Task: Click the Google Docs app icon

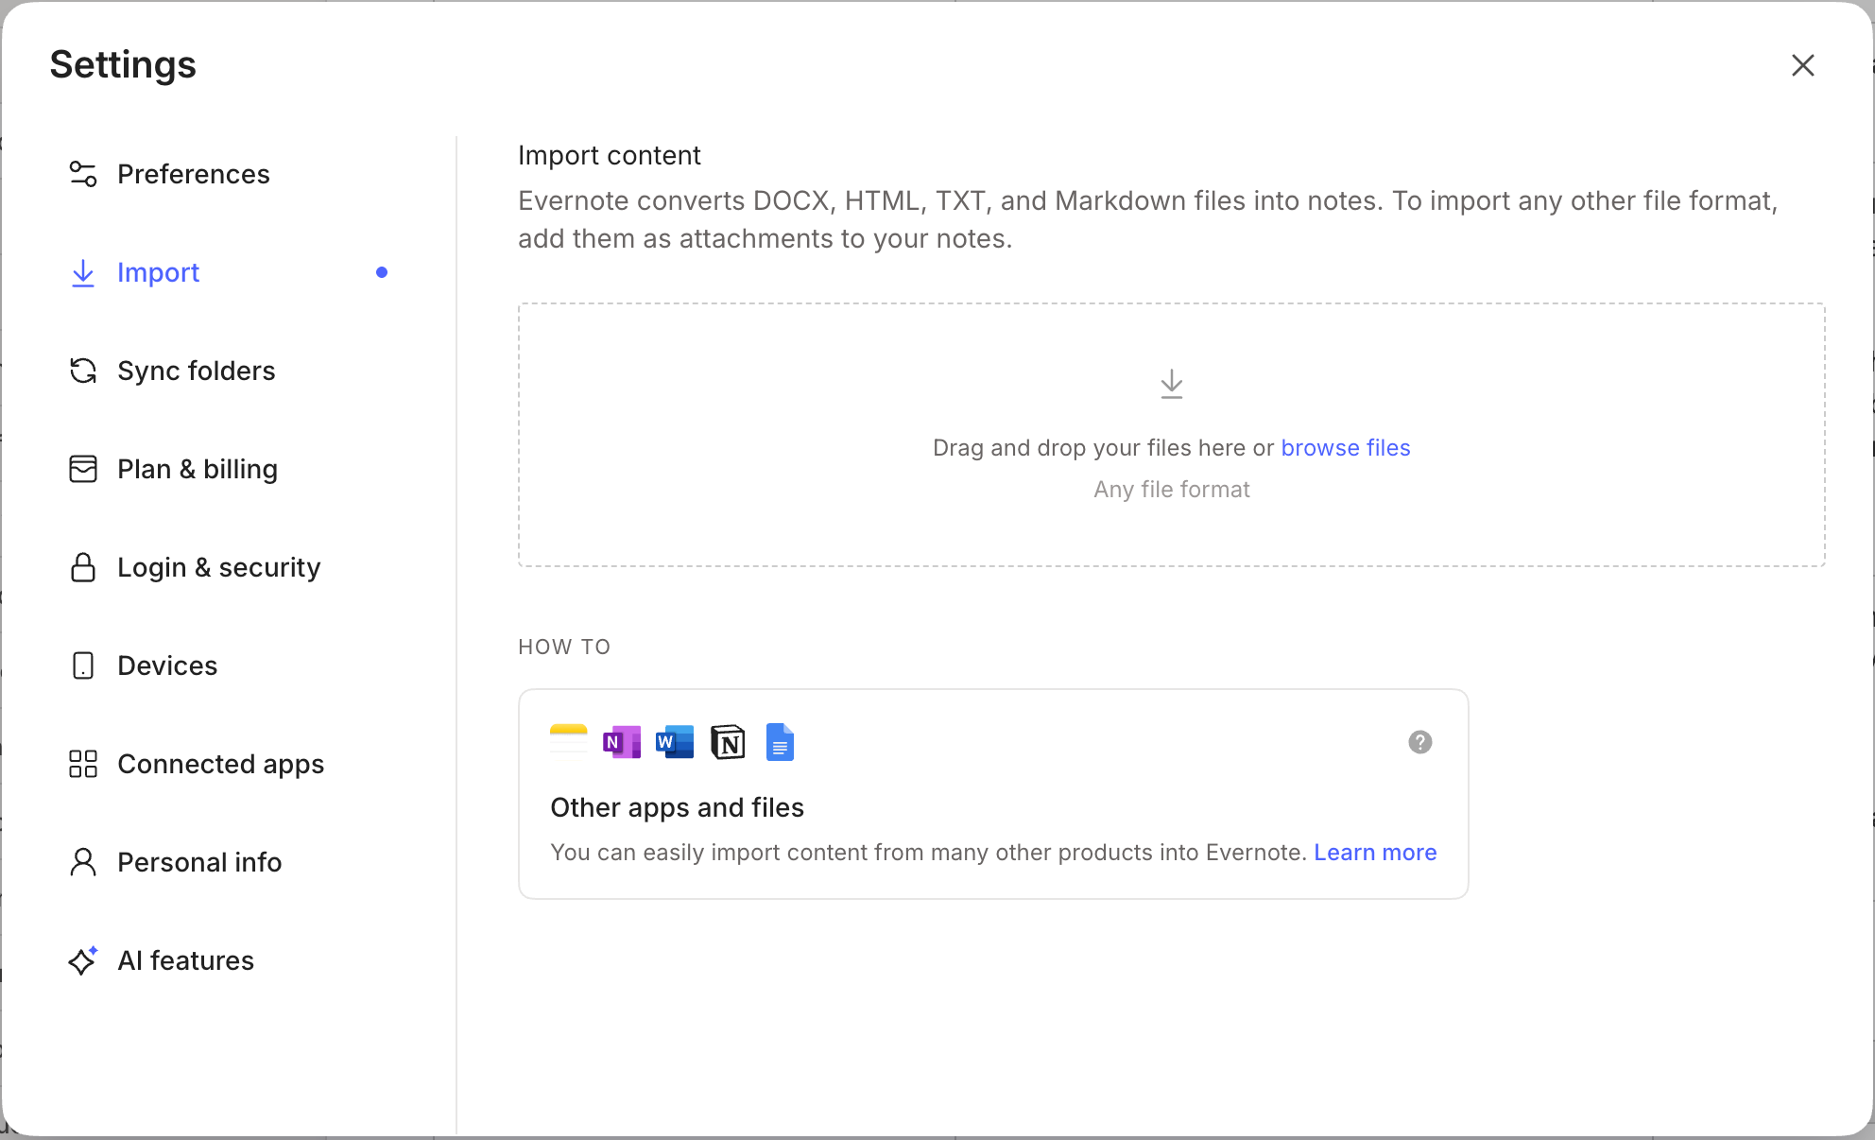Action: [x=780, y=743]
